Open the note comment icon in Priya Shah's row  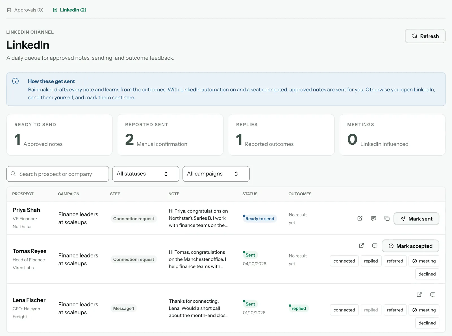(x=373, y=218)
